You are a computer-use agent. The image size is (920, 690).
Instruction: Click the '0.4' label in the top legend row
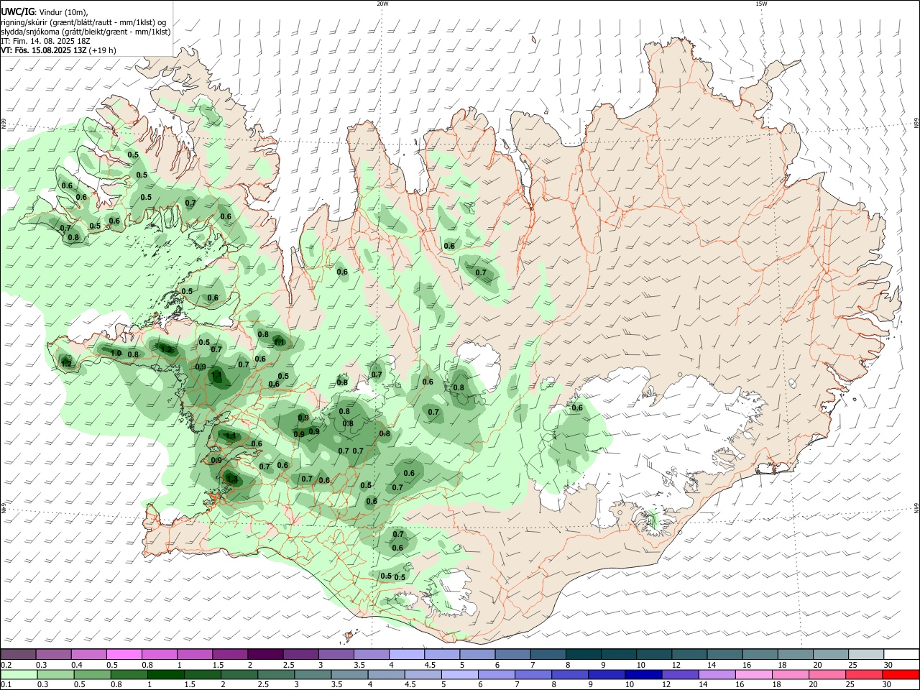tap(77, 664)
